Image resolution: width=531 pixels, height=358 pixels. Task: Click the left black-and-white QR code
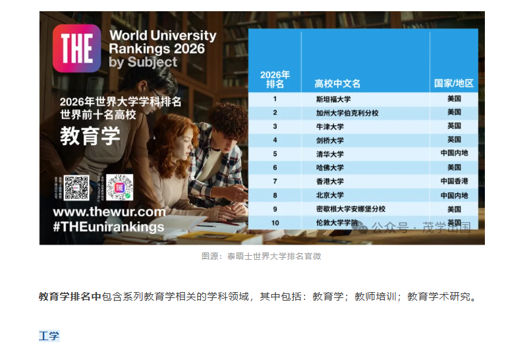(76, 188)
